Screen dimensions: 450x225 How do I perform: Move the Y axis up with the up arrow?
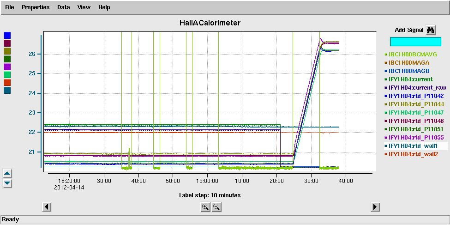click(7, 173)
